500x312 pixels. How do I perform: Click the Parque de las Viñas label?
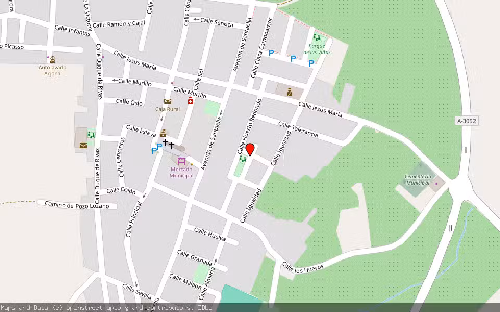(x=317, y=49)
